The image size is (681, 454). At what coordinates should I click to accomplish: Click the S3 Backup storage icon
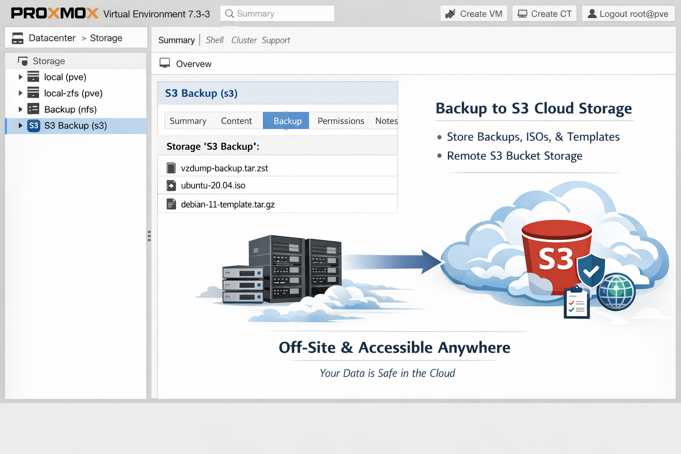coord(34,125)
